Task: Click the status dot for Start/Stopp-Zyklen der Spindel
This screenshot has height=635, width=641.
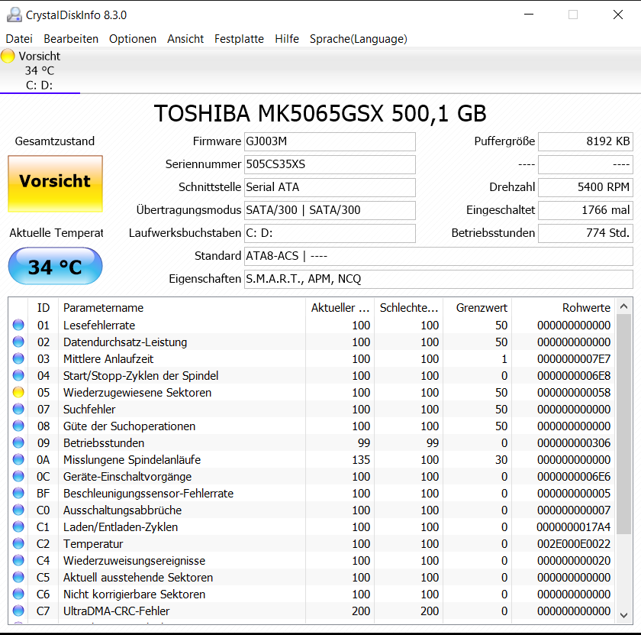Action: [18, 375]
